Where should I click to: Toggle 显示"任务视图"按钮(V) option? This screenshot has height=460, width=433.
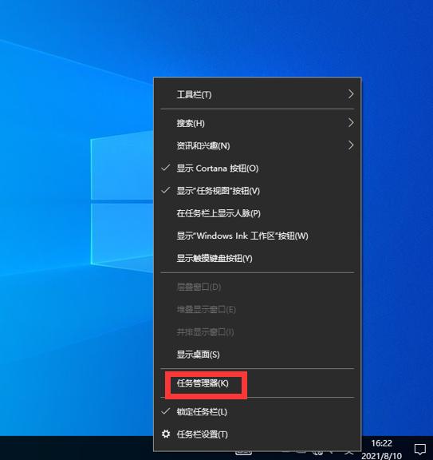tap(258, 191)
